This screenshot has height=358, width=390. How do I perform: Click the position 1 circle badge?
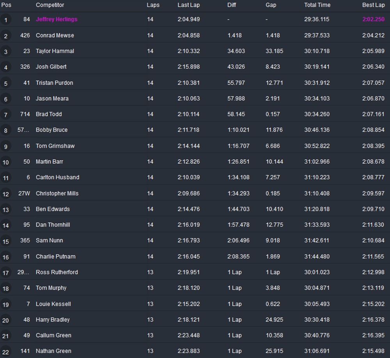click(x=5, y=20)
